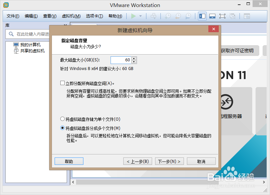Select 我的计算机 in library tree

click(30, 45)
